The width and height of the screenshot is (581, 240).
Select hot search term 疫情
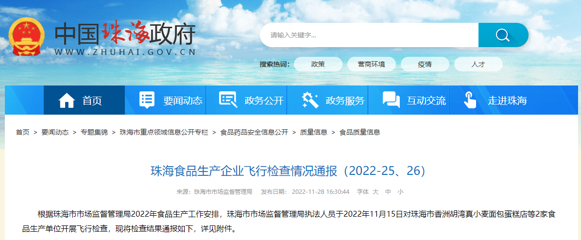point(425,64)
